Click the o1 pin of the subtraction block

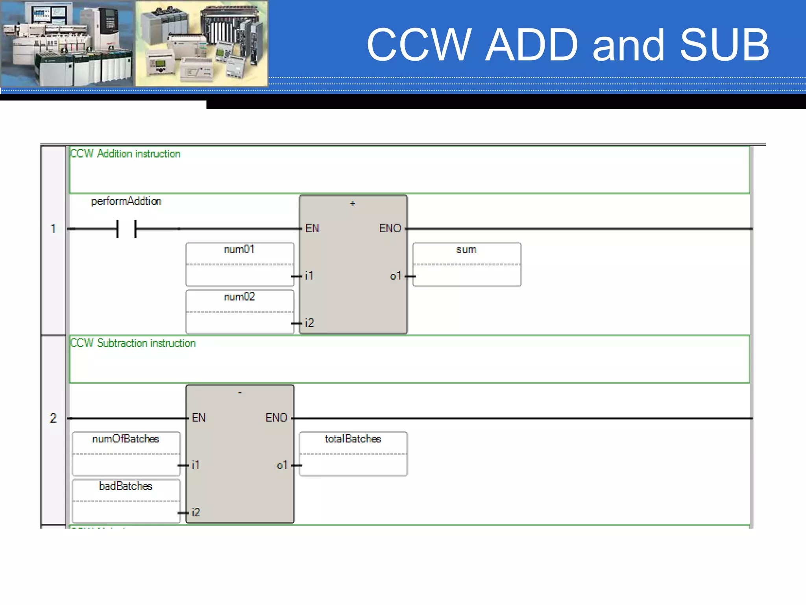[x=282, y=465]
